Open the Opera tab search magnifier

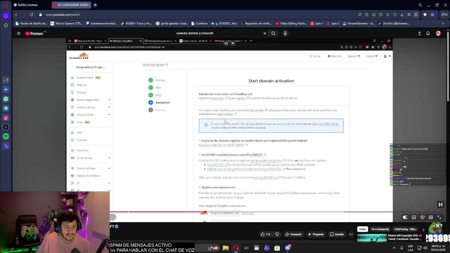(420, 5)
